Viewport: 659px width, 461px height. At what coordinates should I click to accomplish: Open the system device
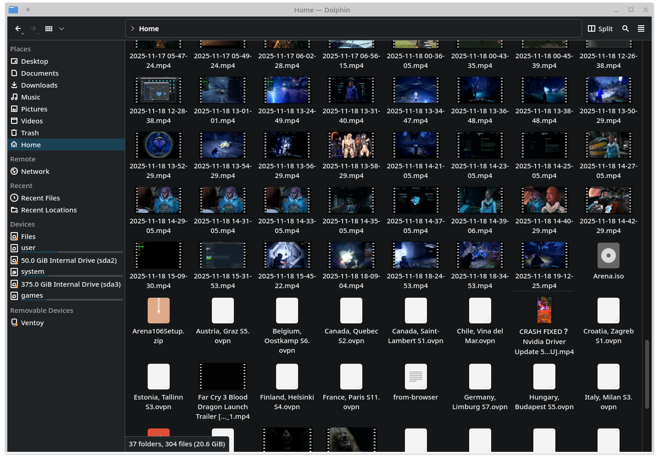click(66, 272)
